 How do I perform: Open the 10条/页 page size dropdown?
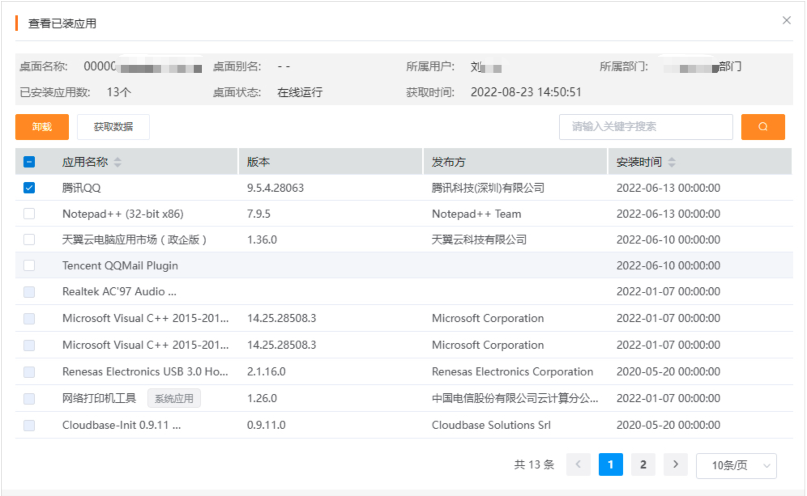pos(736,466)
